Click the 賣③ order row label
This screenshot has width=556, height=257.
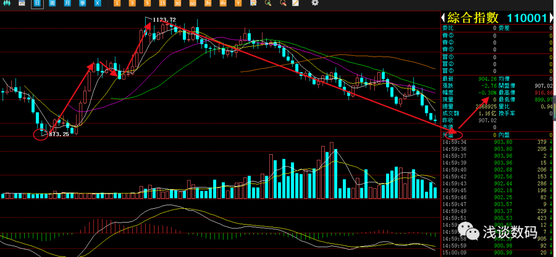[448, 35]
